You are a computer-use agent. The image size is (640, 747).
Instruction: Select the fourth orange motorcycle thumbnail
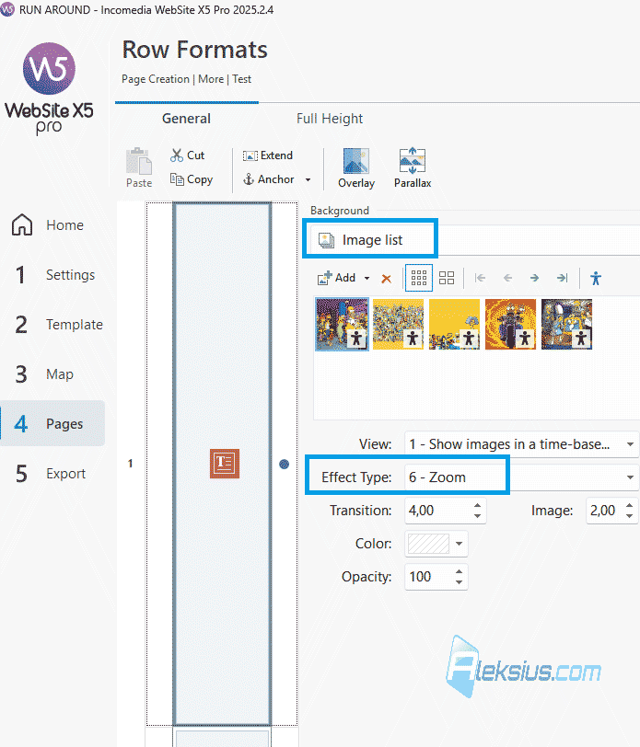(x=511, y=325)
